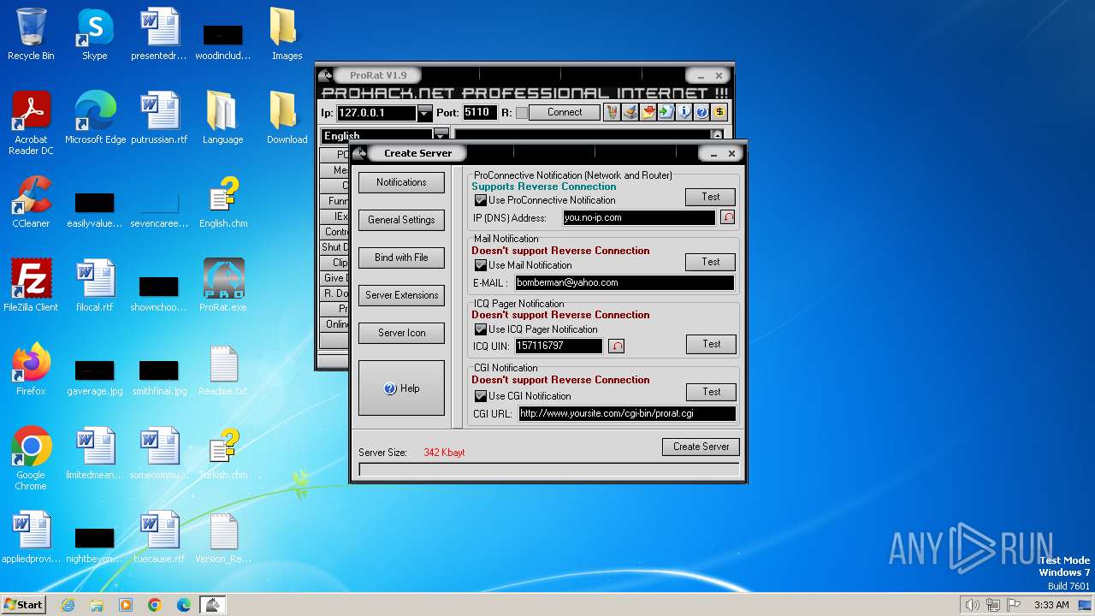Click the green arrow document toolbar icon

pyautogui.click(x=666, y=112)
